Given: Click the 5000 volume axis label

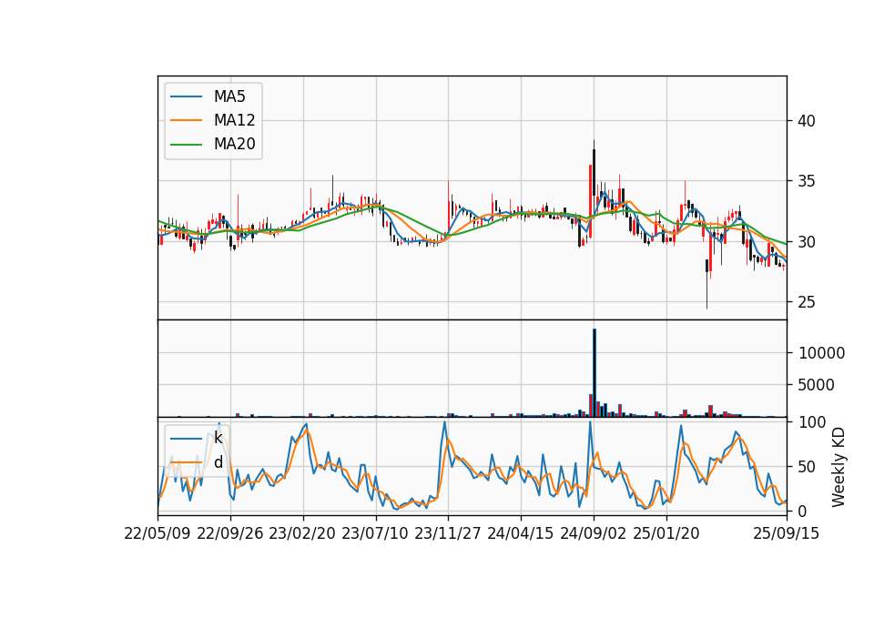Looking at the screenshot, I should pyautogui.click(x=816, y=385).
